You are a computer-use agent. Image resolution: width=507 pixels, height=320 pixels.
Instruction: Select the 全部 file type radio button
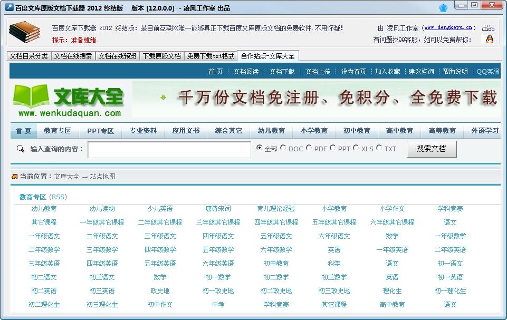pos(259,148)
